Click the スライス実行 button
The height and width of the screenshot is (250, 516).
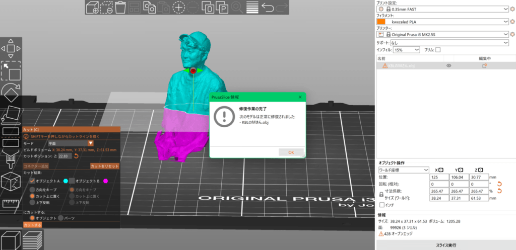(x=446, y=245)
